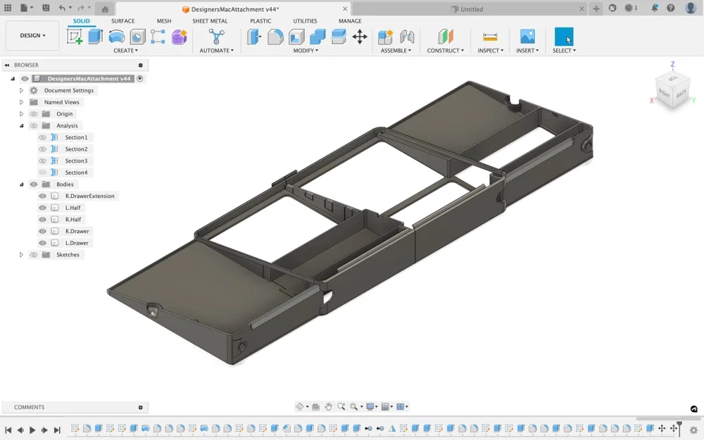This screenshot has height=440, width=704.
Task: Open the Help question mark icon
Action: tap(671, 8)
